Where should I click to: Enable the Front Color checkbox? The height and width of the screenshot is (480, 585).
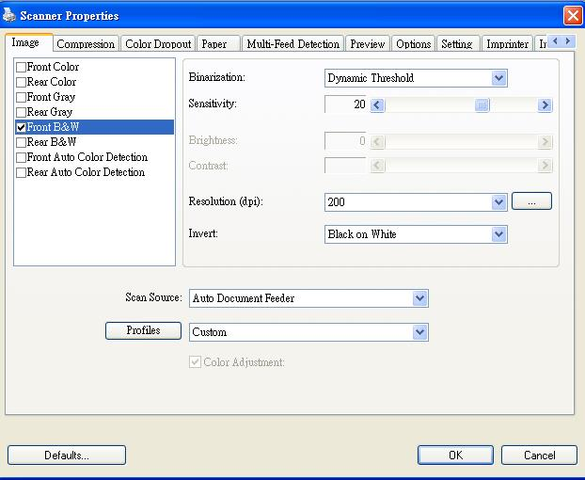[x=22, y=67]
